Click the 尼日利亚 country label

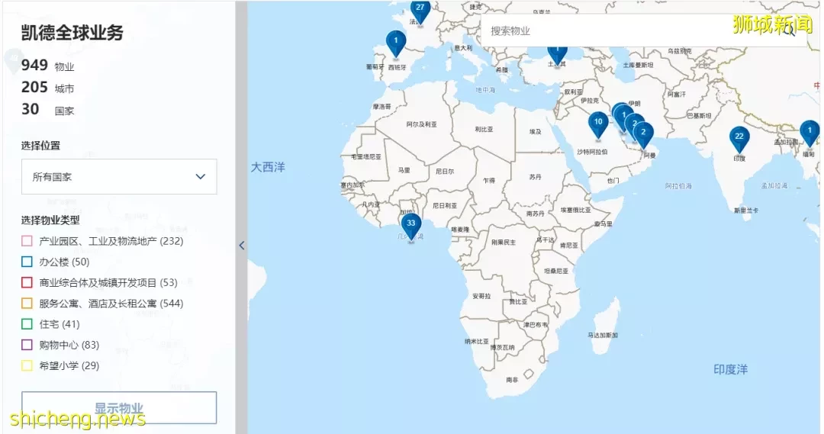[x=445, y=205]
